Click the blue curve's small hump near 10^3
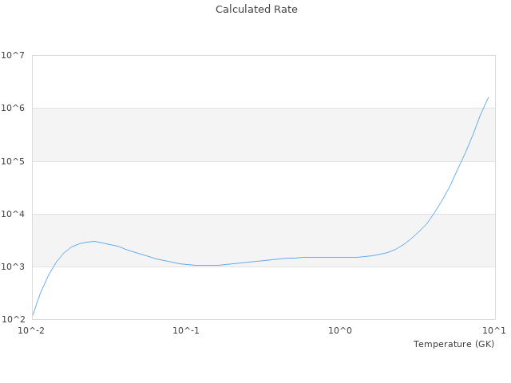511x383 pixels. click(x=94, y=241)
